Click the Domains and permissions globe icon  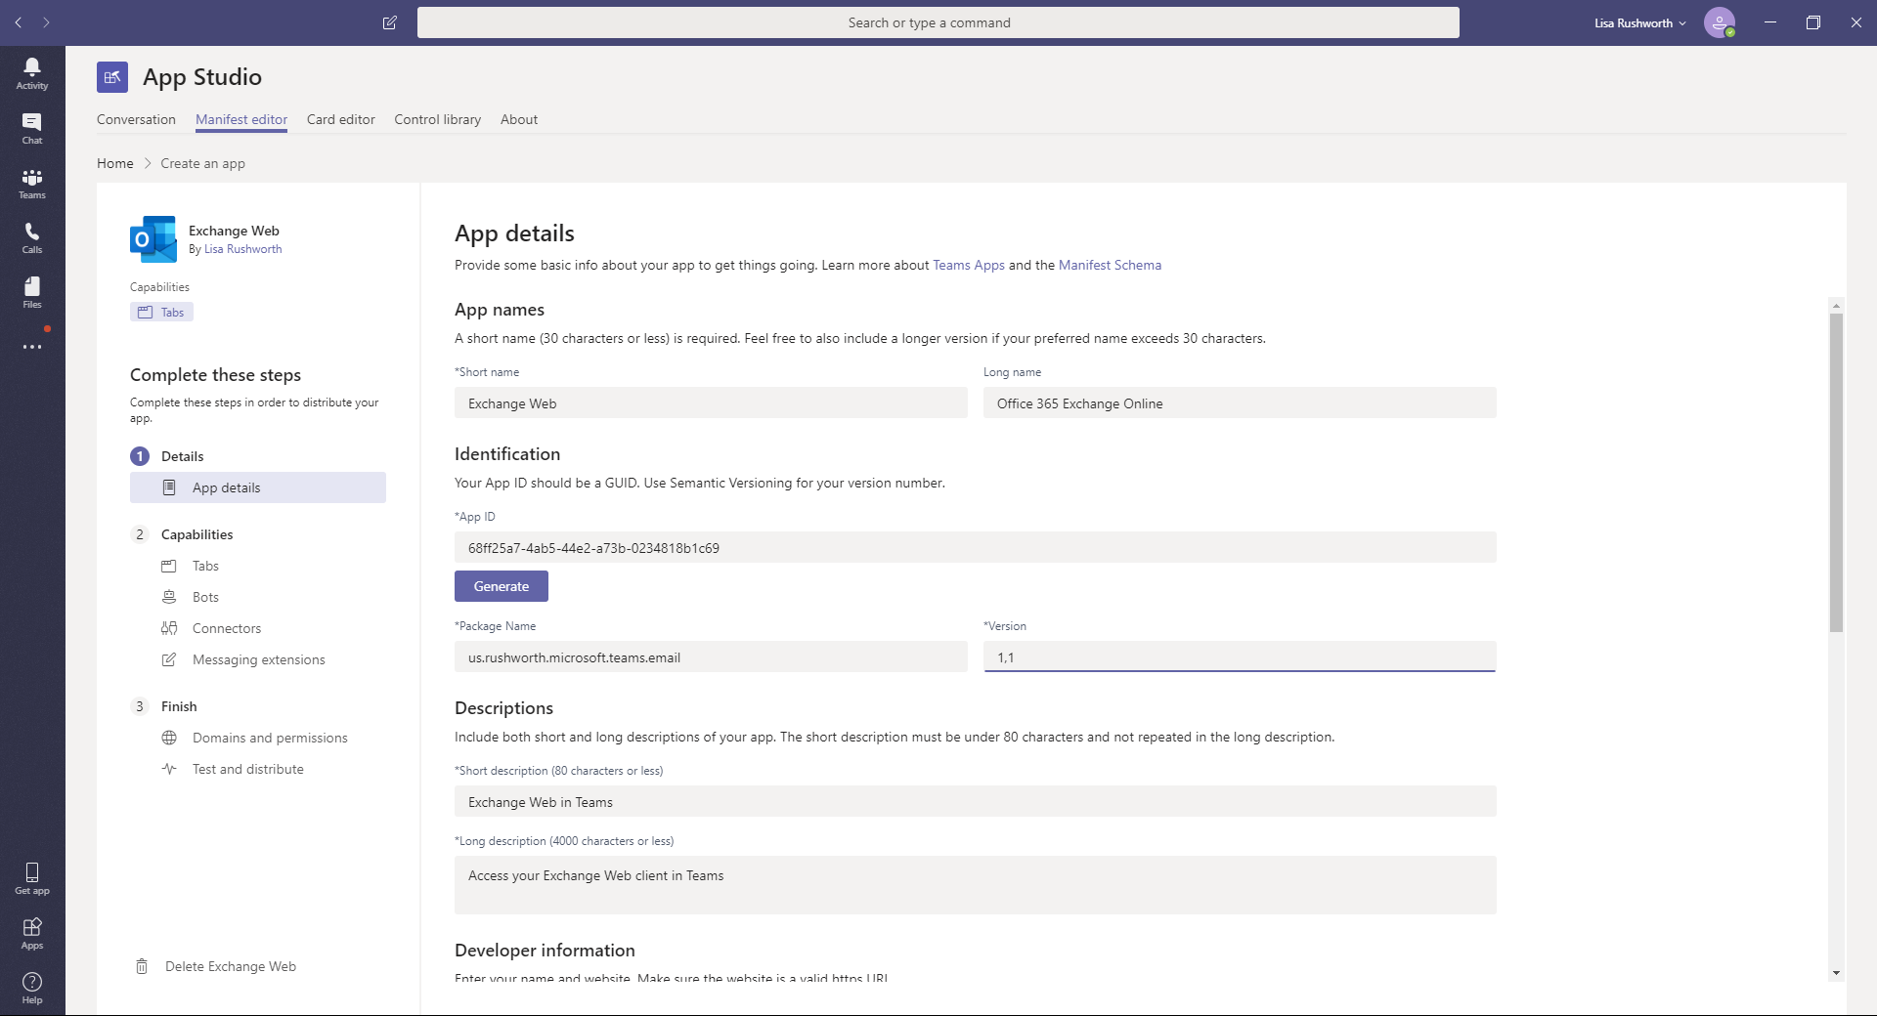(x=169, y=738)
